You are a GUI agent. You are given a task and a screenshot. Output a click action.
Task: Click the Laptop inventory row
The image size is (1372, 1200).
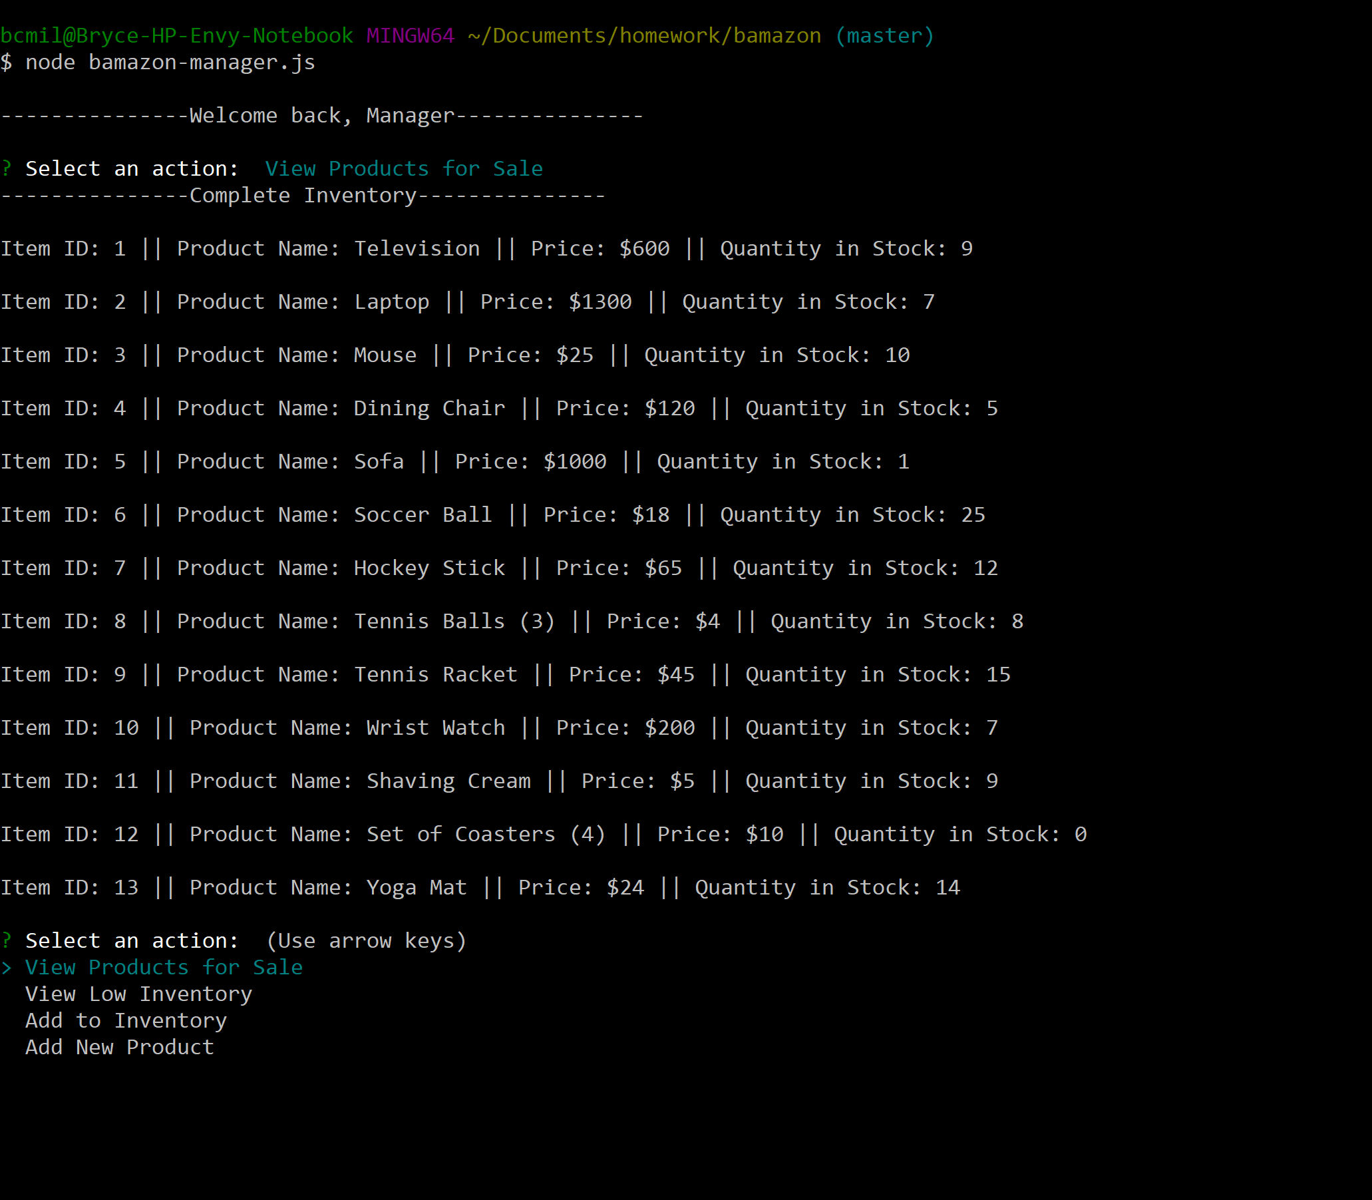click(x=467, y=302)
